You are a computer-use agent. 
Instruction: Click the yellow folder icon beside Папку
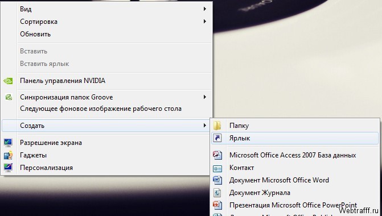pyautogui.click(x=217, y=126)
